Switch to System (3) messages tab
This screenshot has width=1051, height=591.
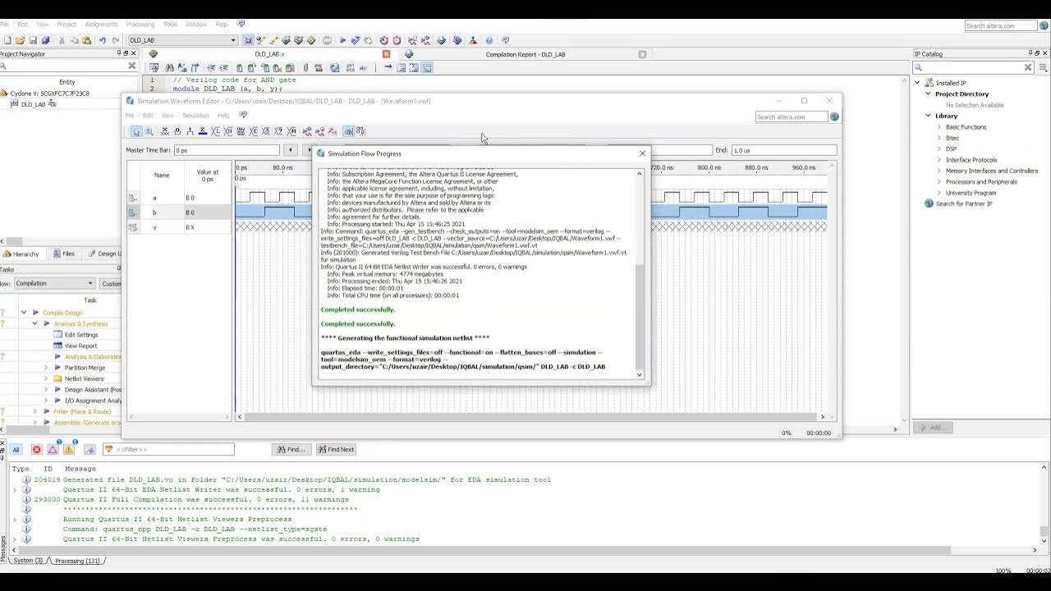(27, 561)
